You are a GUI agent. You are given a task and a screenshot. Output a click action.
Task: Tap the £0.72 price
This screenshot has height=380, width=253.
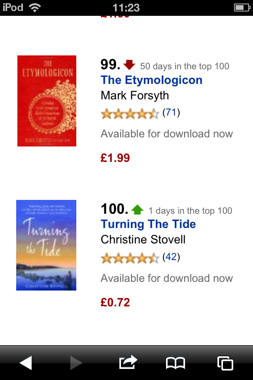tap(115, 302)
